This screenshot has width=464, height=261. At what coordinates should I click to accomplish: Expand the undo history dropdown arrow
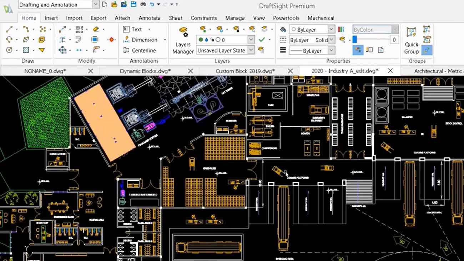pyautogui.click(x=159, y=5)
